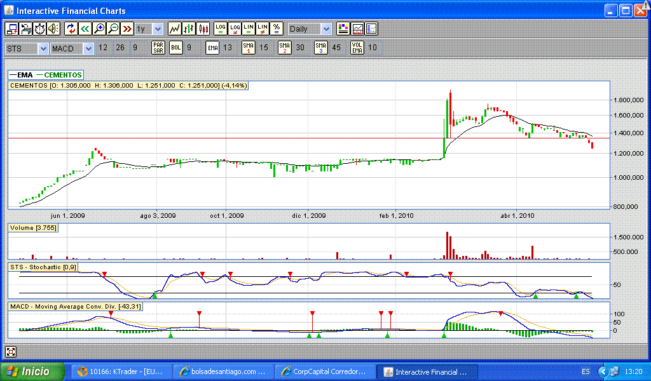Image resolution: width=651 pixels, height=381 pixels.
Task: Click the zoom out magnifier icon
Action: pyautogui.click(x=113, y=29)
